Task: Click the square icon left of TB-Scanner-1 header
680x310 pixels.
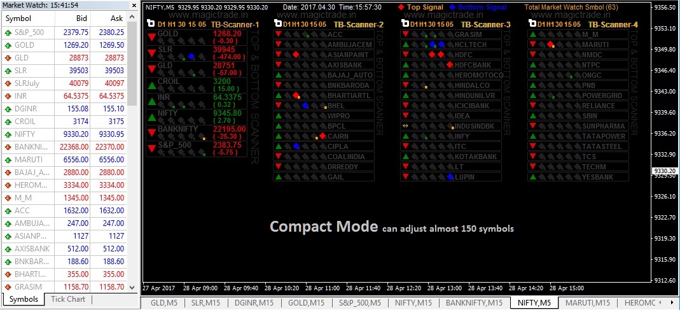Action: click(x=151, y=24)
